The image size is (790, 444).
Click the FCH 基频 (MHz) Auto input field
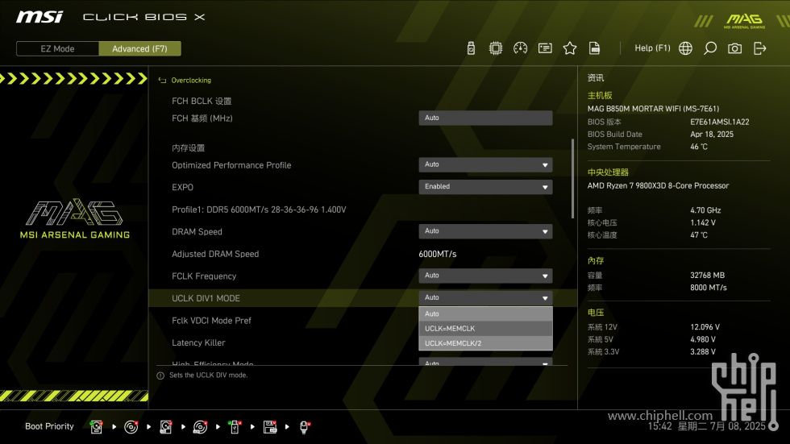(x=485, y=118)
